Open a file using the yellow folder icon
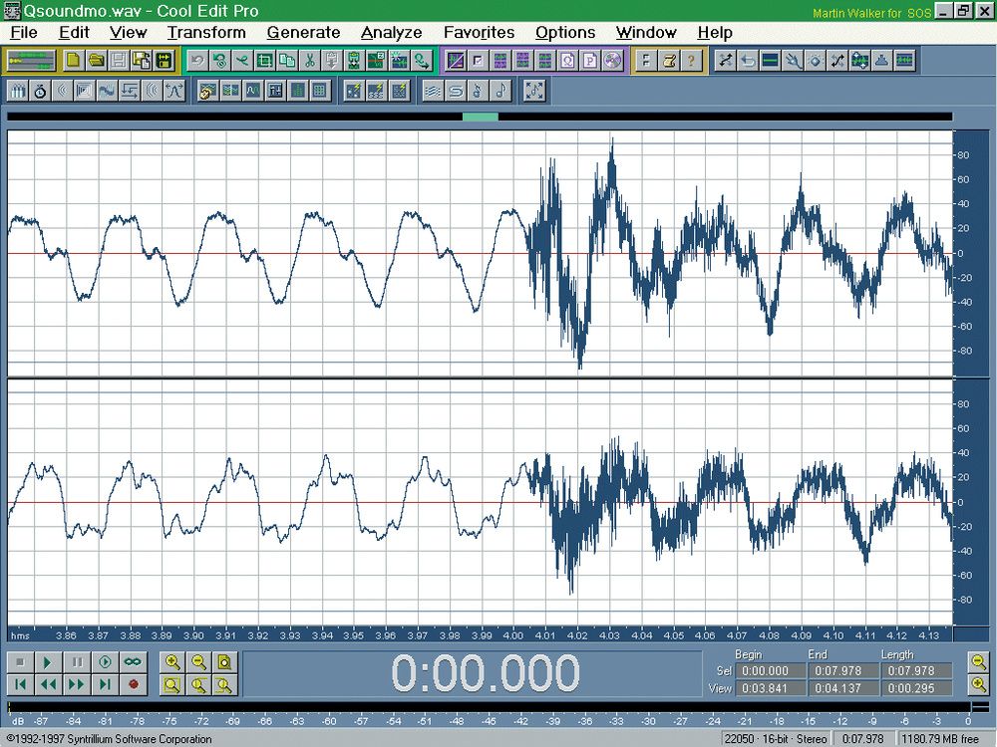 click(x=96, y=61)
